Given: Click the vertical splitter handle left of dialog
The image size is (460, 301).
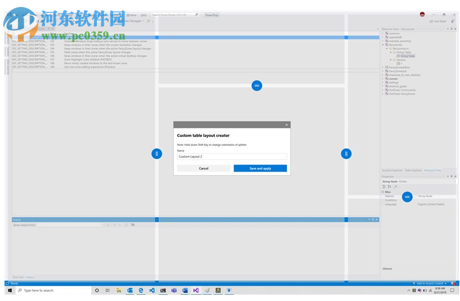Looking at the screenshot, I should point(157,153).
